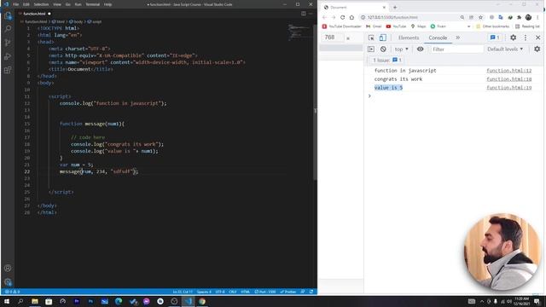Image resolution: width=546 pixels, height=307 pixels.
Task: Open a new Chrome tab
Action: pyautogui.click(x=395, y=7)
